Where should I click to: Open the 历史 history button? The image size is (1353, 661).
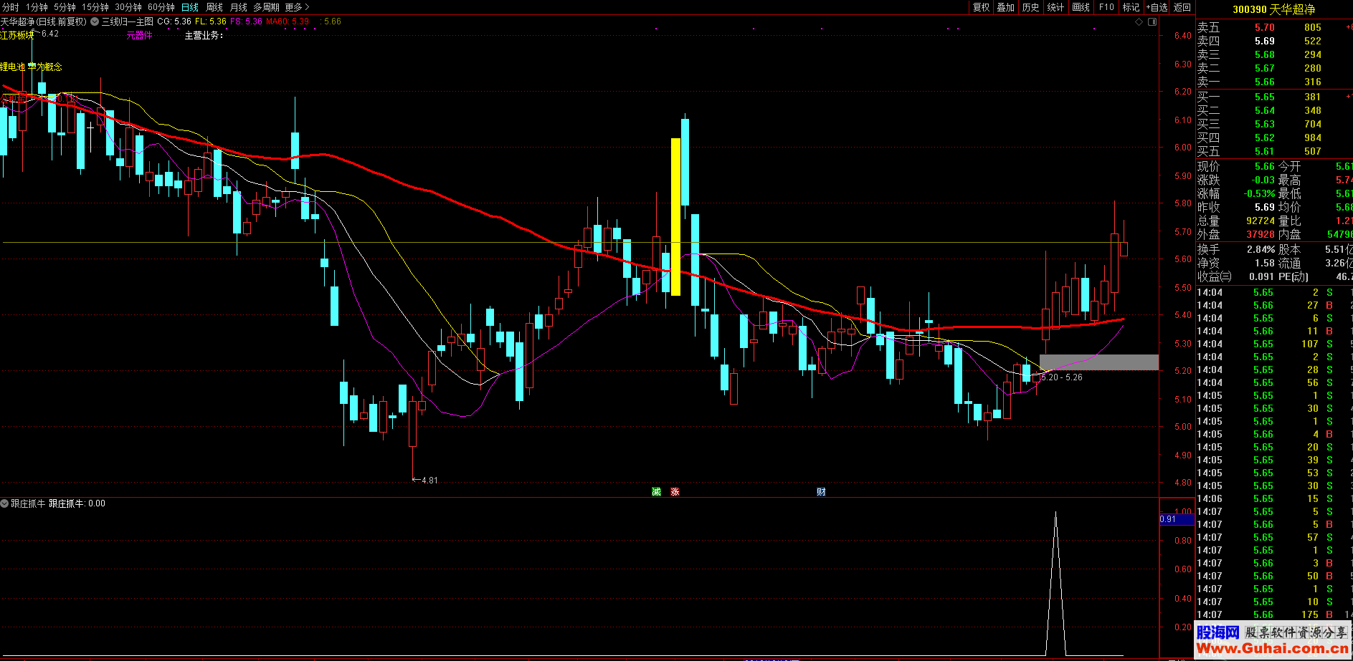[x=1030, y=7]
